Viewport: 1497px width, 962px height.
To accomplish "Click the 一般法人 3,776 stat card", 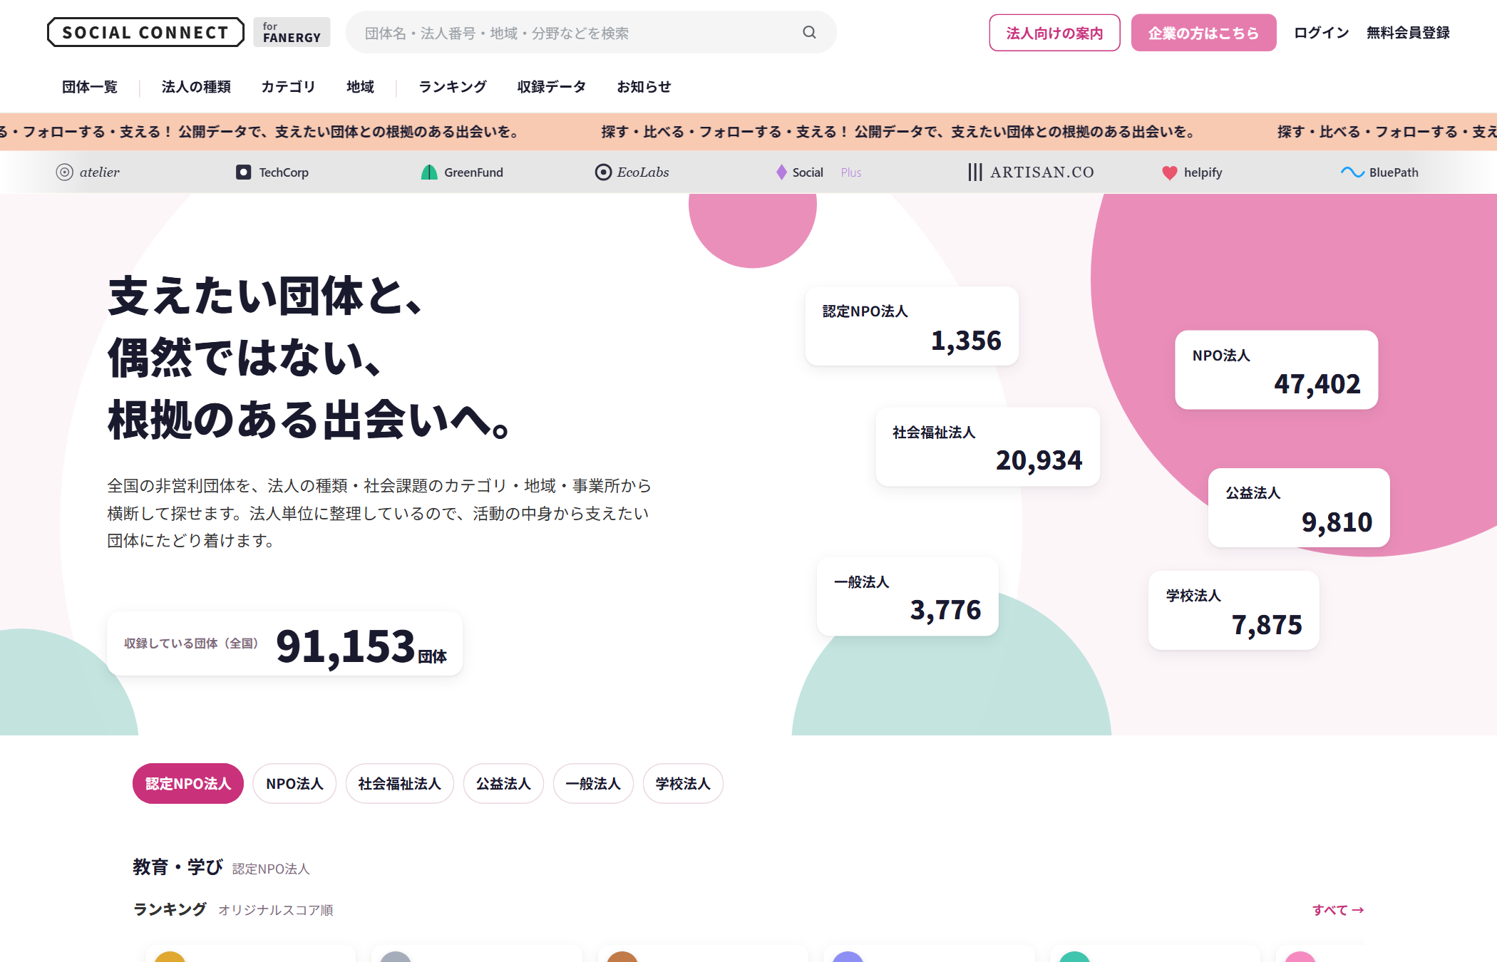I will click(907, 596).
